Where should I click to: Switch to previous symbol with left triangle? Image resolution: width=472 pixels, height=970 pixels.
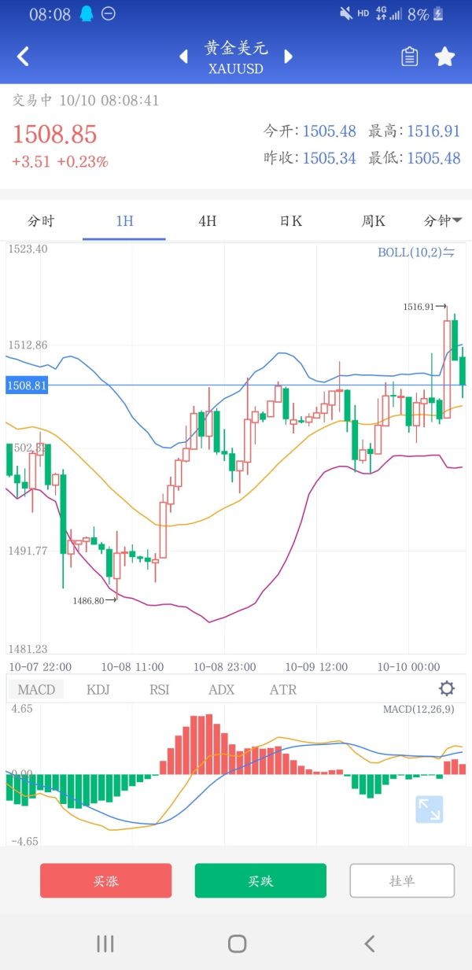tap(183, 57)
